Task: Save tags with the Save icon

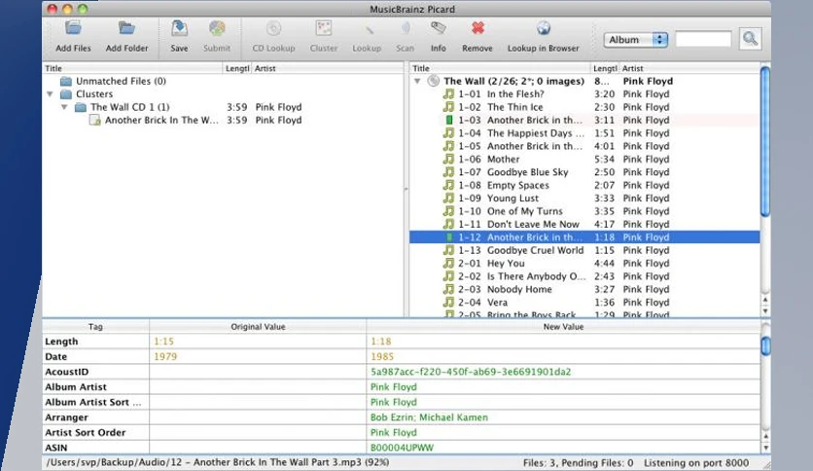Action: 179,28
